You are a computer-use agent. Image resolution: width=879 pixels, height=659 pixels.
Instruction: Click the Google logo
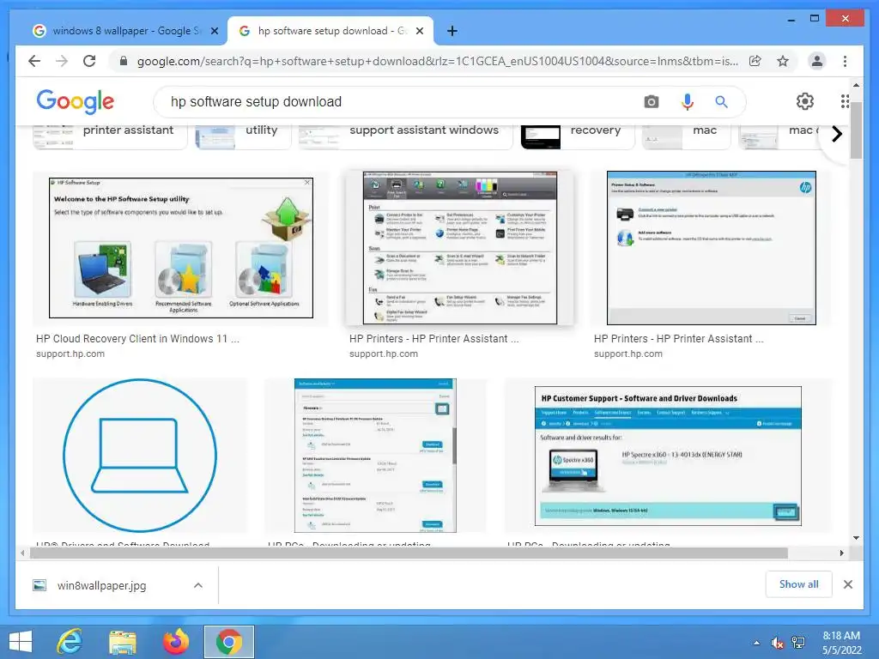(x=76, y=101)
